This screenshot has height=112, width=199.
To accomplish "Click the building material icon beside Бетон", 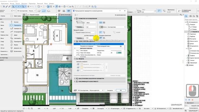I will coord(101,27).
